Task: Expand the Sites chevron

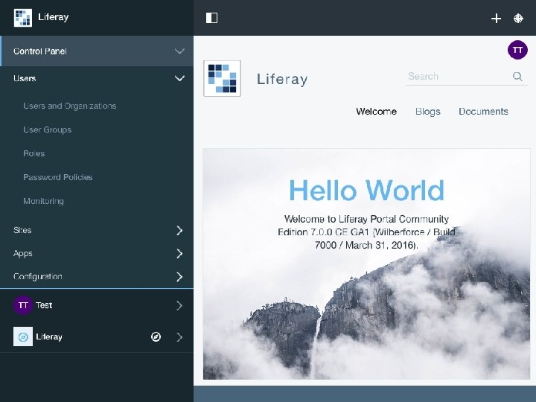Action: click(180, 230)
